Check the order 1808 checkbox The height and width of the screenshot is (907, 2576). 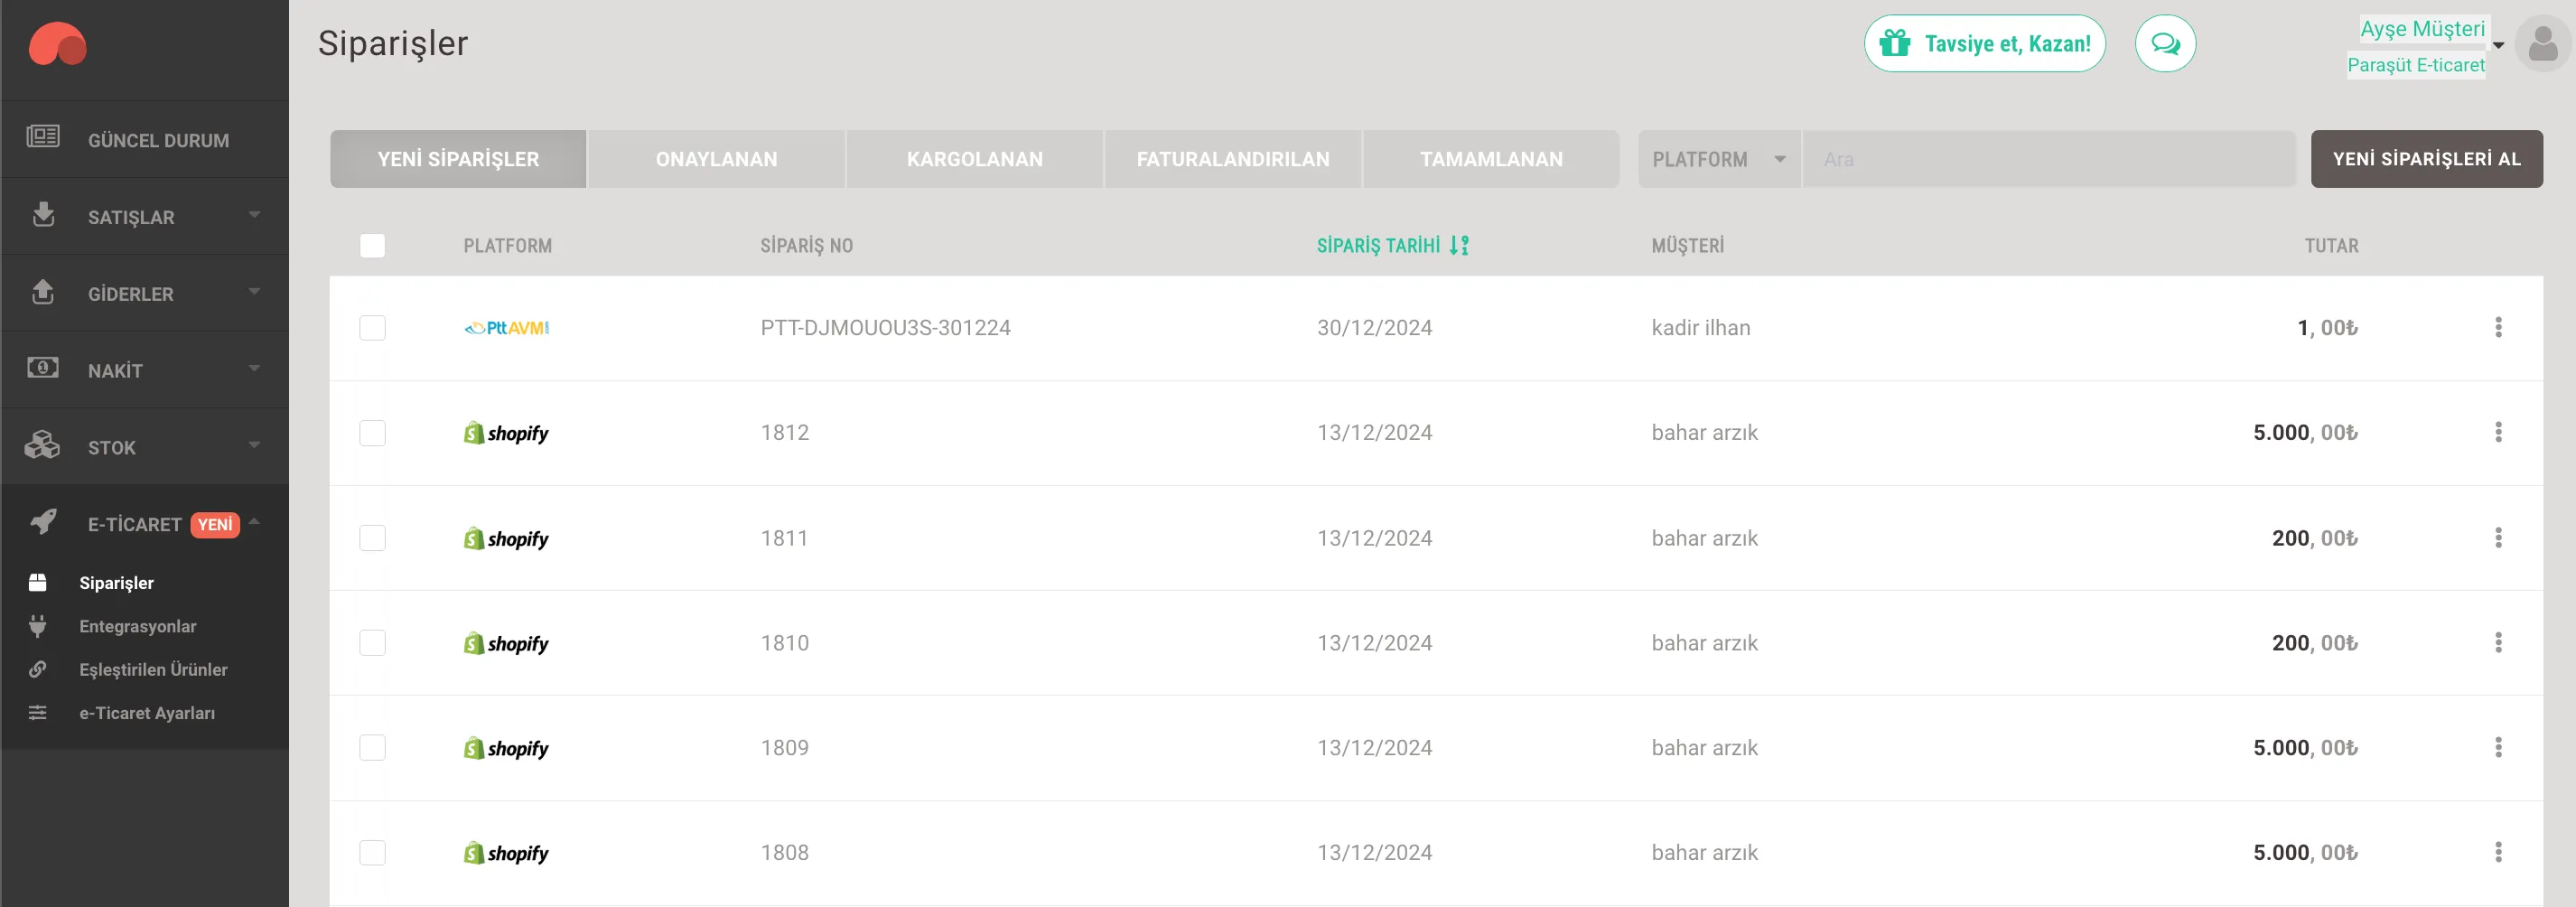(x=372, y=853)
